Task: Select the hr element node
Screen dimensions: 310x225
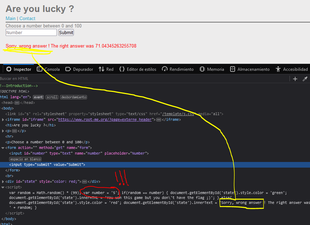Action: coord(9,136)
